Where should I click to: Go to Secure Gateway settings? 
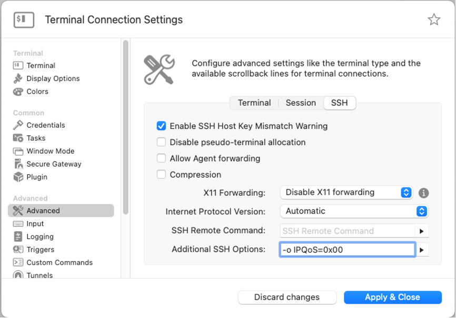pyautogui.click(x=47, y=164)
